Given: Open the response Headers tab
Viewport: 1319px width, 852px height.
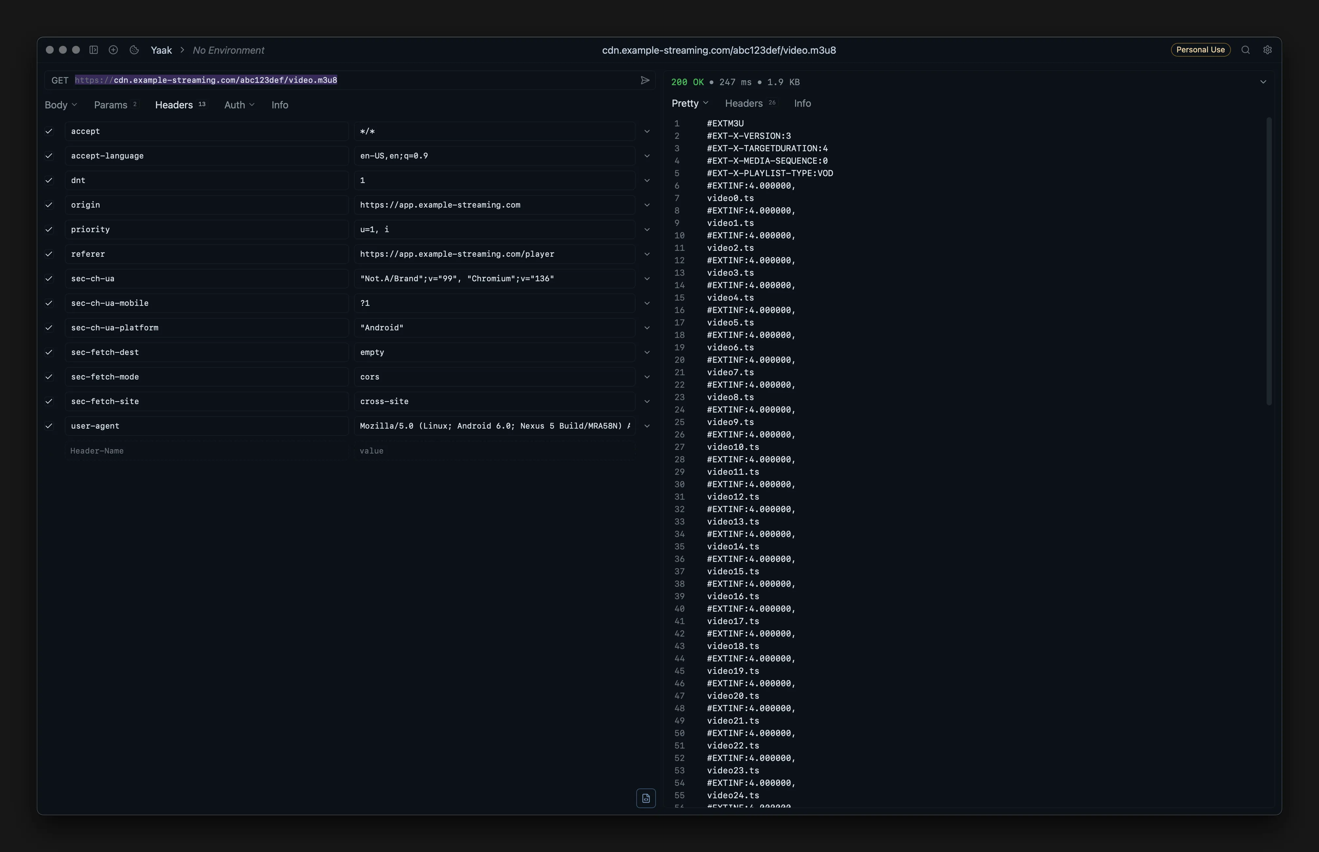Looking at the screenshot, I should tap(744, 103).
